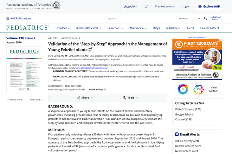Go to Previous Article

pyautogui.click(x=14, y=100)
